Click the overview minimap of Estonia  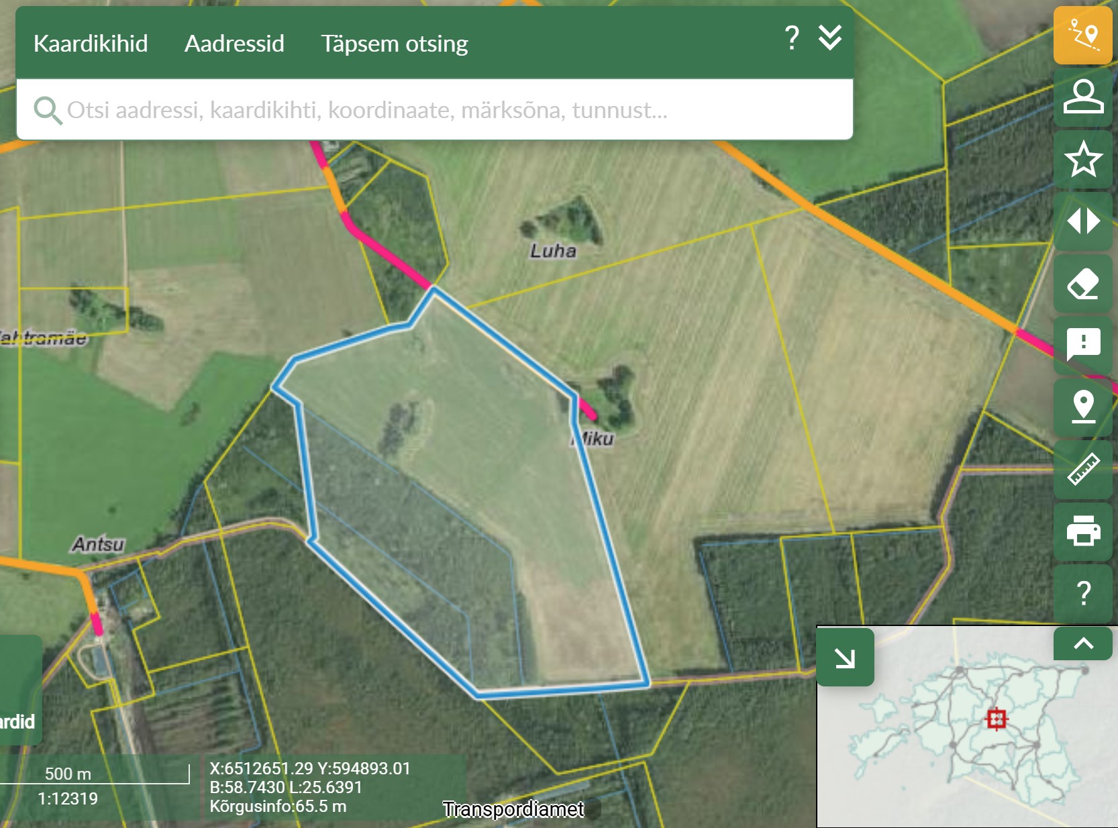(966, 738)
